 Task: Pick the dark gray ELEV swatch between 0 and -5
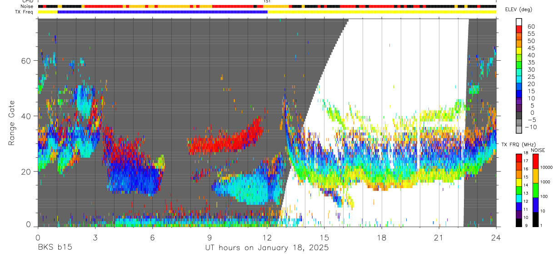coord(519,116)
